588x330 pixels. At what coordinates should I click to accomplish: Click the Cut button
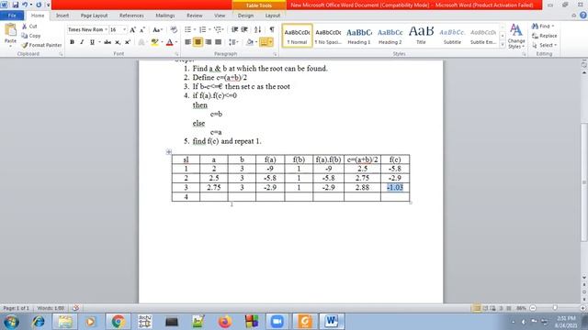(x=29, y=27)
